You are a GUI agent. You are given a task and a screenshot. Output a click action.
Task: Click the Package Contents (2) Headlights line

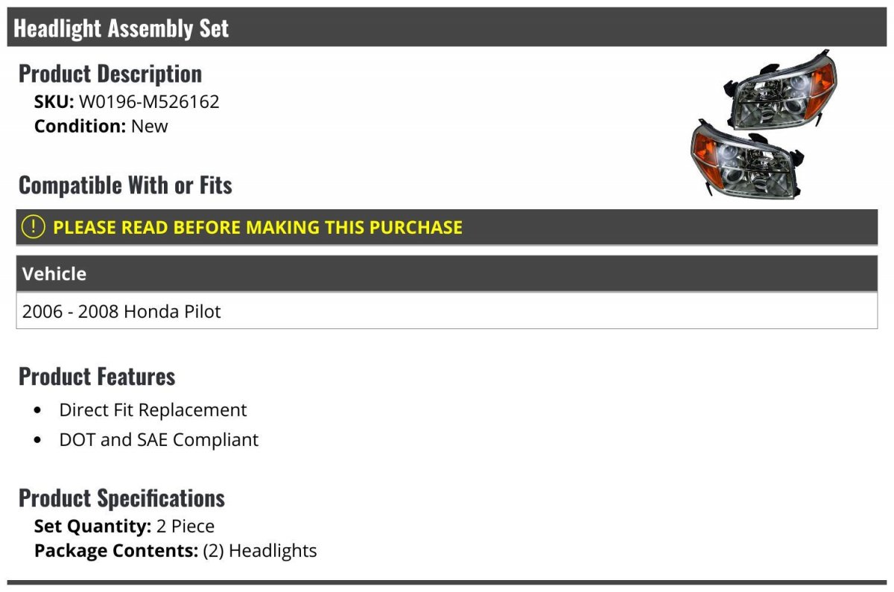tap(176, 551)
